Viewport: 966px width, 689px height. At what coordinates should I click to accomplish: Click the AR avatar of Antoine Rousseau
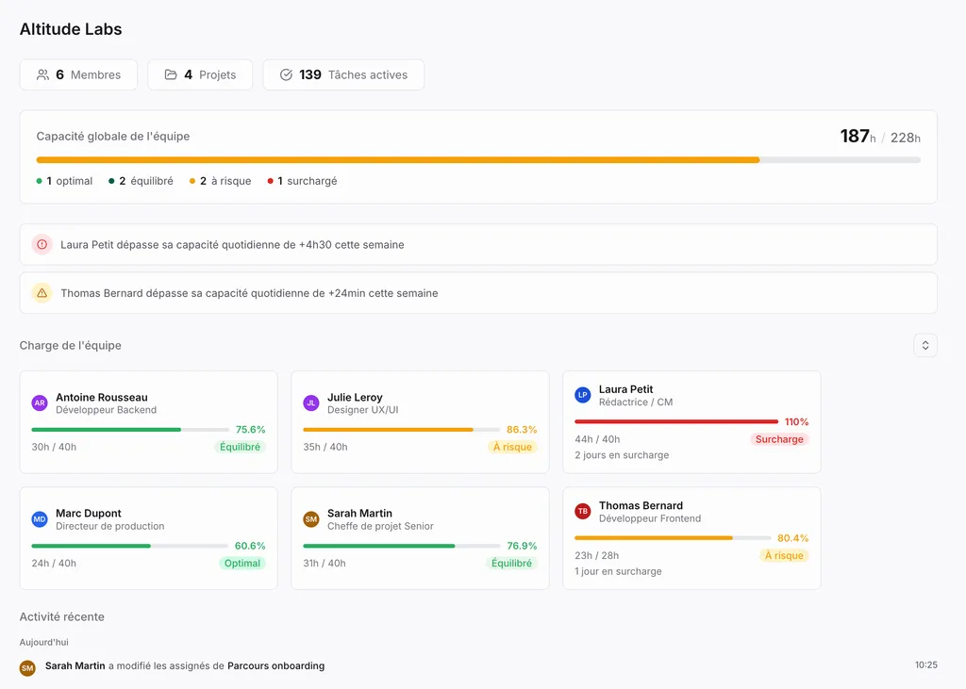(x=40, y=402)
